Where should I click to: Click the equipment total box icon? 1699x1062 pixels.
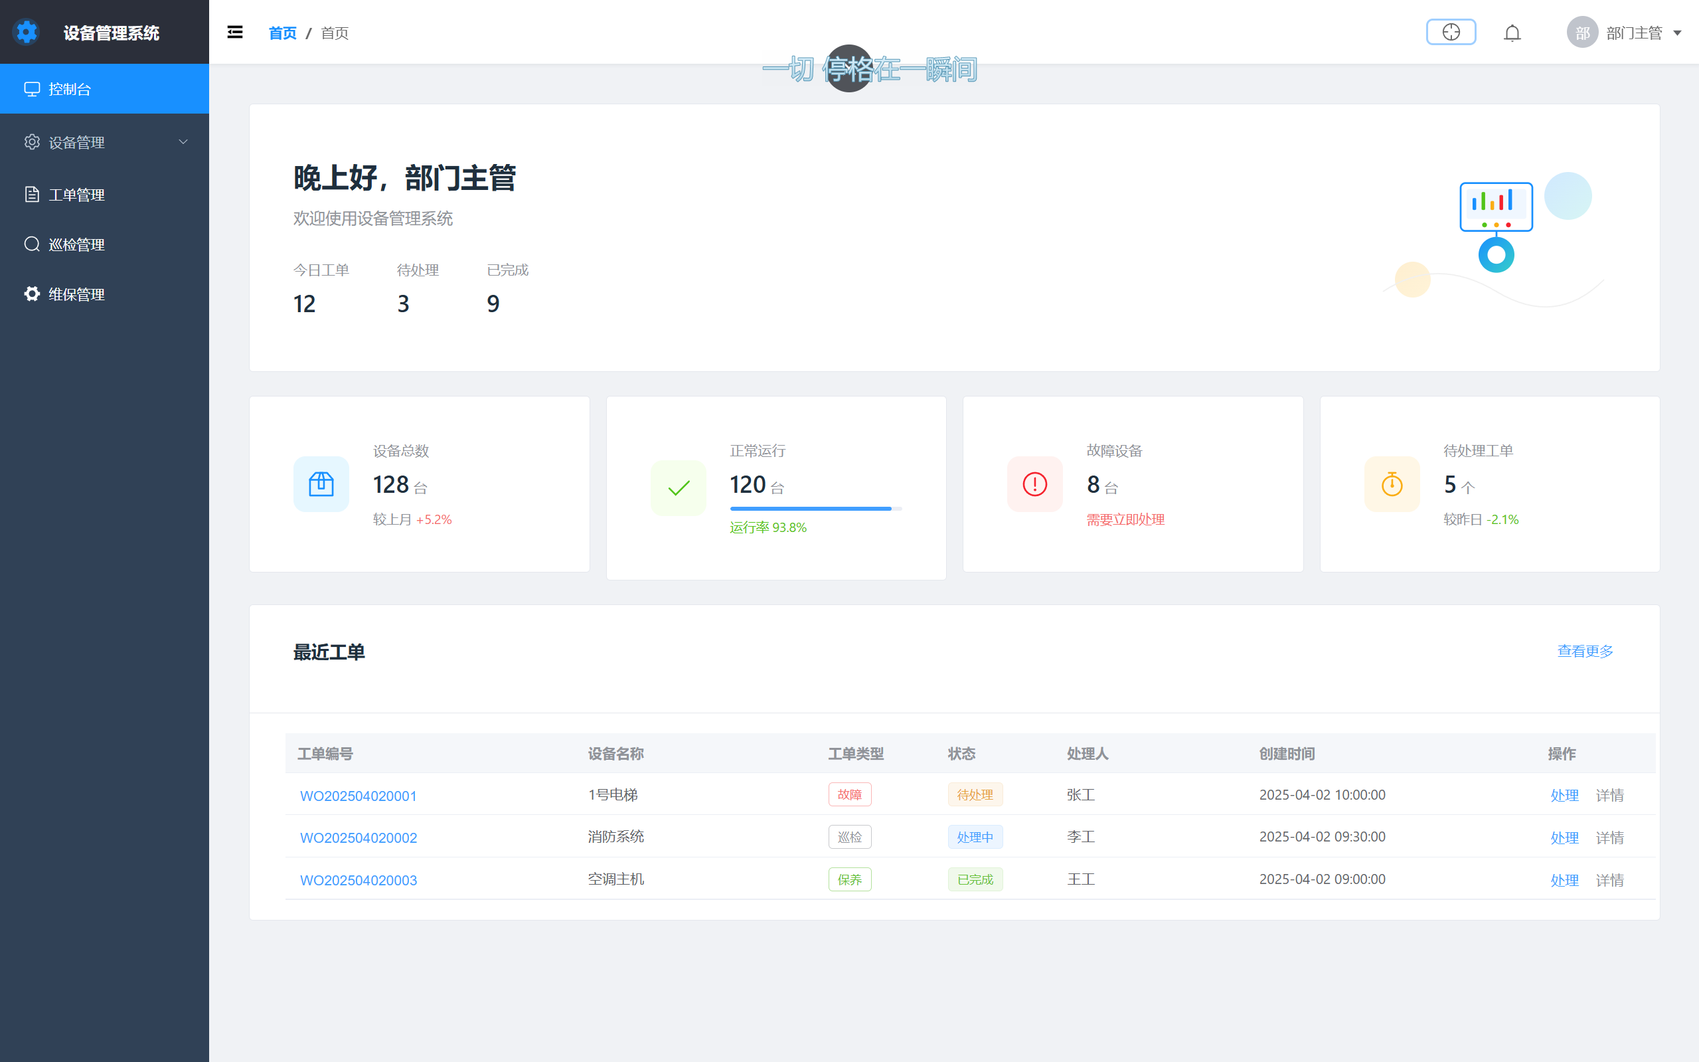pyautogui.click(x=321, y=484)
